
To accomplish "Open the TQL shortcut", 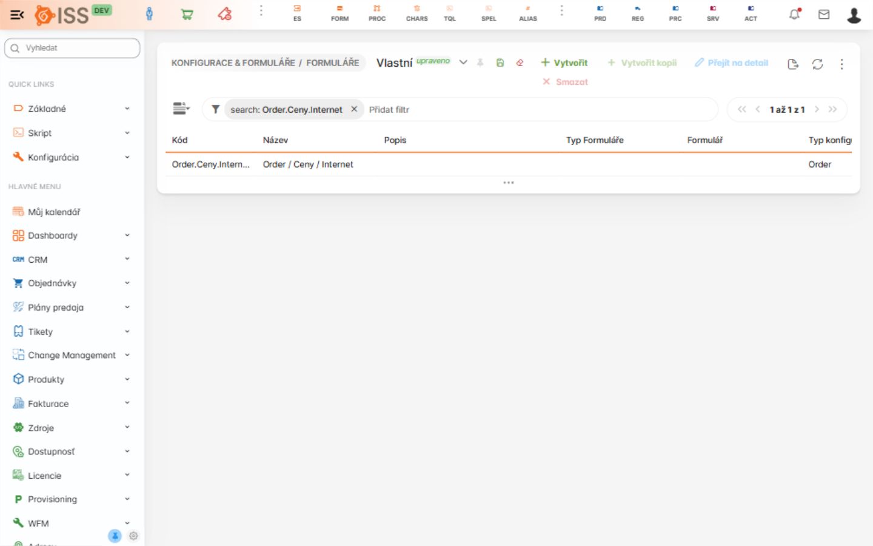I will coord(449,13).
